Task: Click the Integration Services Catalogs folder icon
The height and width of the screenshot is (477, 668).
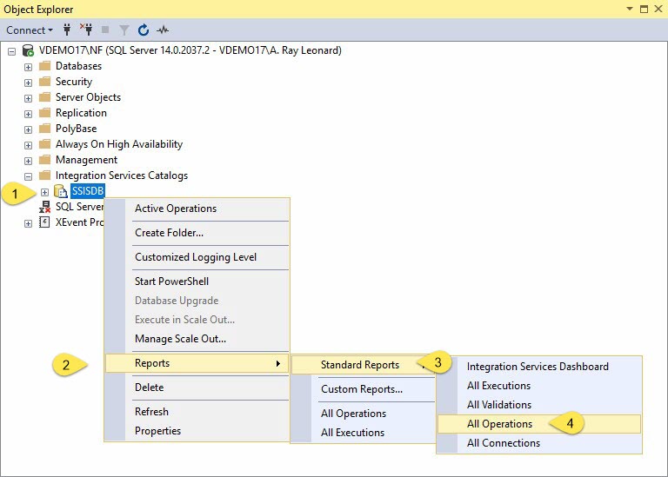Action: point(44,176)
